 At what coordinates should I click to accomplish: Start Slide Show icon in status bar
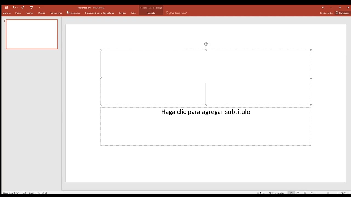tap(312, 193)
